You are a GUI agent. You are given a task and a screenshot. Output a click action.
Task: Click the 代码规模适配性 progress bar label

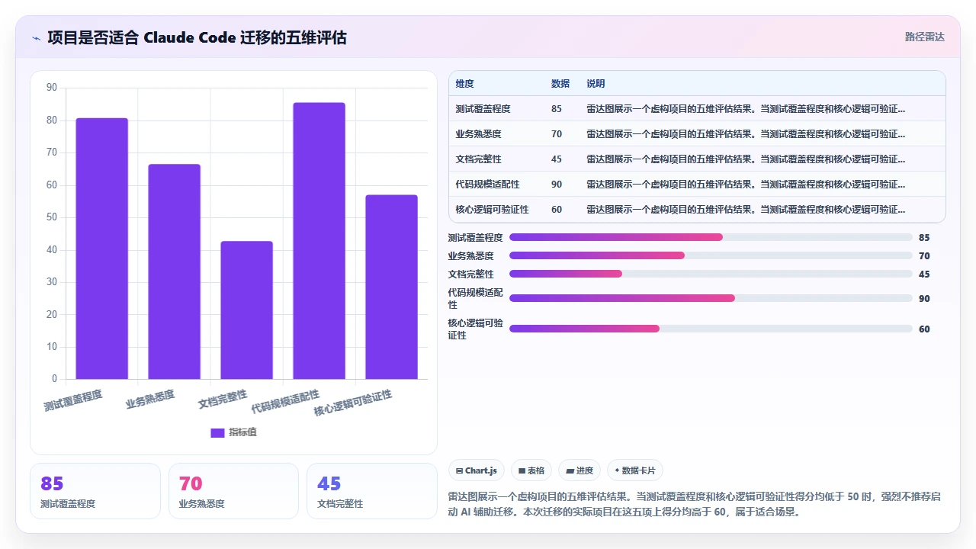pyautogui.click(x=475, y=298)
